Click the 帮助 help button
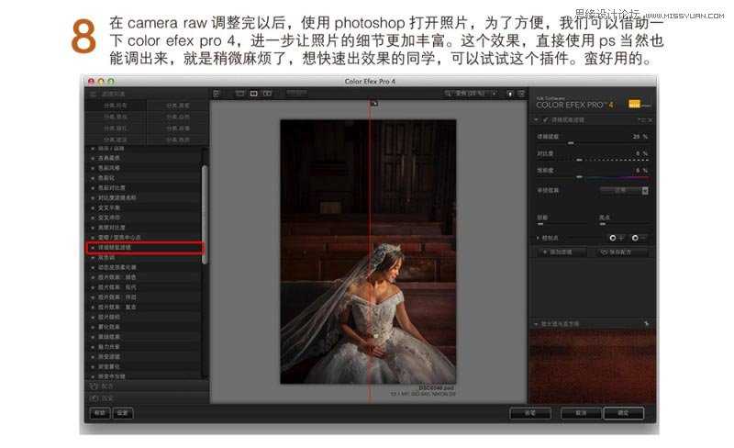Viewport: 734px width, 448px height. click(100, 413)
